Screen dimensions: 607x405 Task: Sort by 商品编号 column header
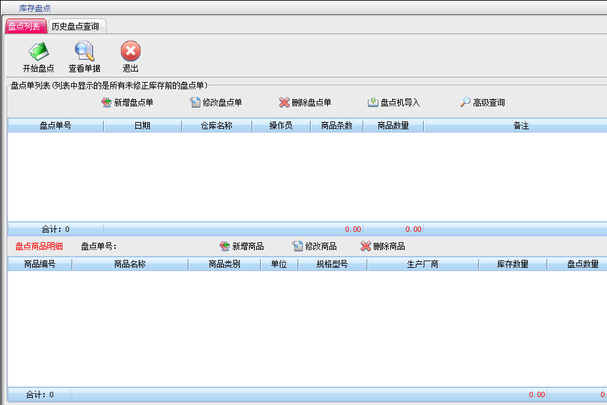pyautogui.click(x=39, y=265)
